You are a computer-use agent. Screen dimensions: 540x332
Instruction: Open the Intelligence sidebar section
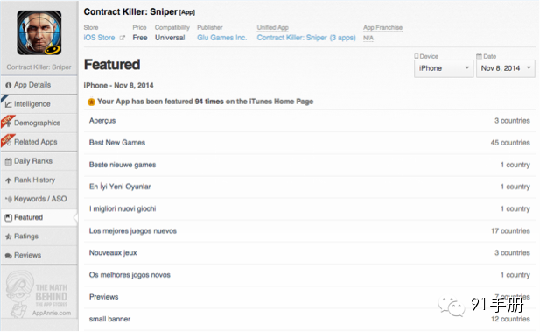(x=39, y=103)
